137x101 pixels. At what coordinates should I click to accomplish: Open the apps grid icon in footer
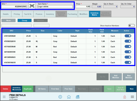point(4,97)
